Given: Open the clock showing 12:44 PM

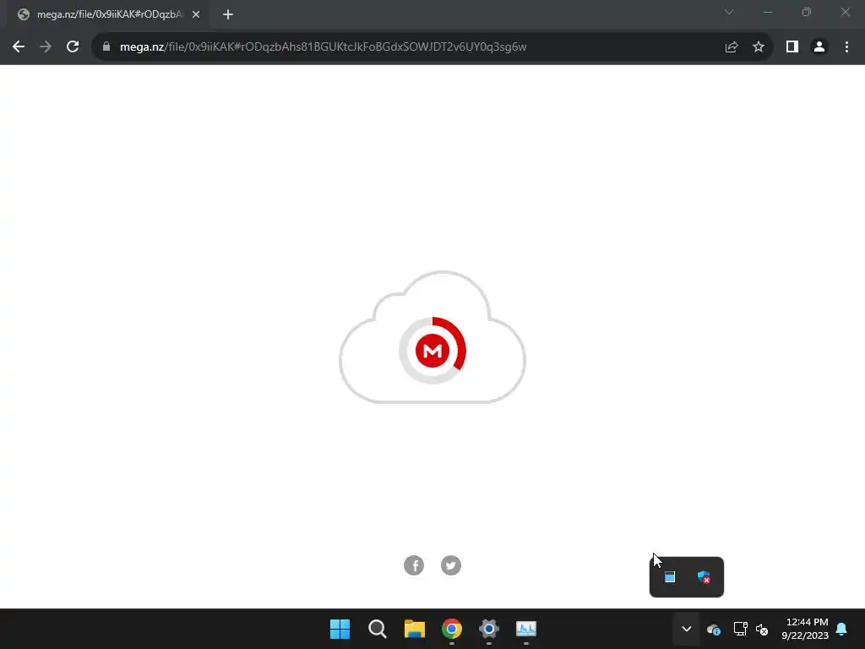Looking at the screenshot, I should coord(805,629).
